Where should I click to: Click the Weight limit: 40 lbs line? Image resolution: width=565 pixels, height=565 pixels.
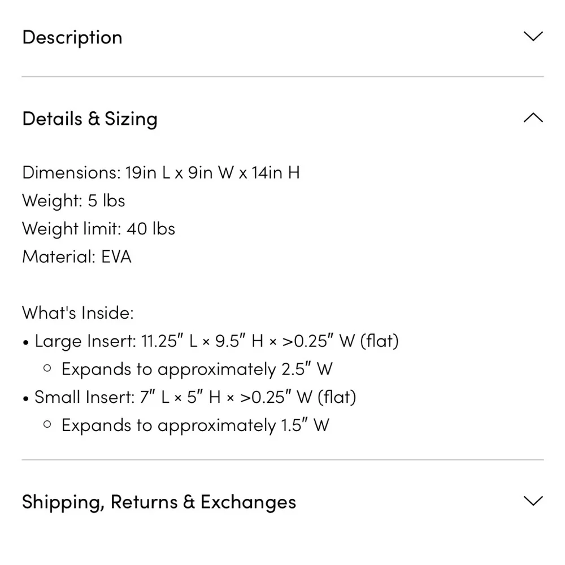pos(98,229)
